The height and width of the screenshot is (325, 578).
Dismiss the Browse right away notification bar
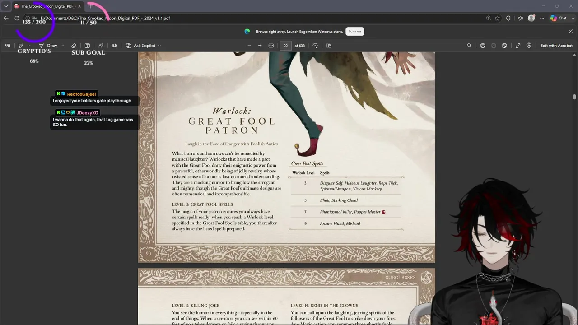coord(571,31)
